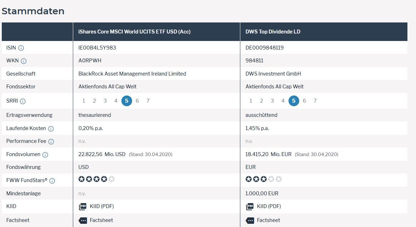Click the 18.415,20 Mio. EUR volume
This screenshot has width=416, height=227.
tap(269, 154)
